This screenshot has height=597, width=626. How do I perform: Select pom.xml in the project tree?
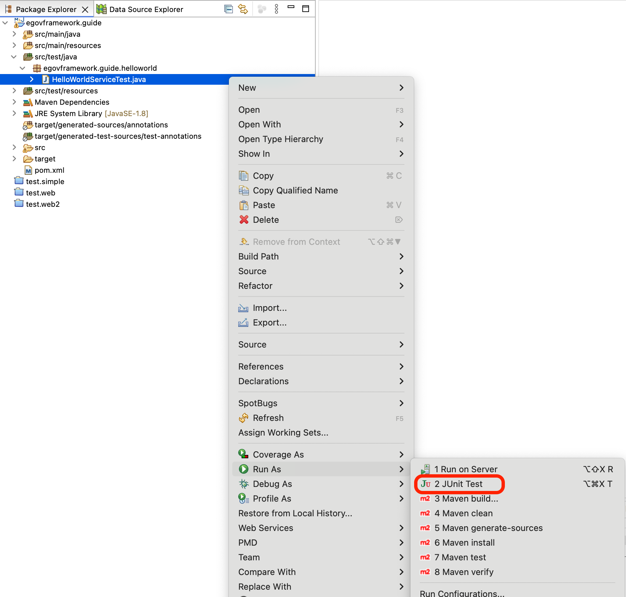click(x=49, y=170)
